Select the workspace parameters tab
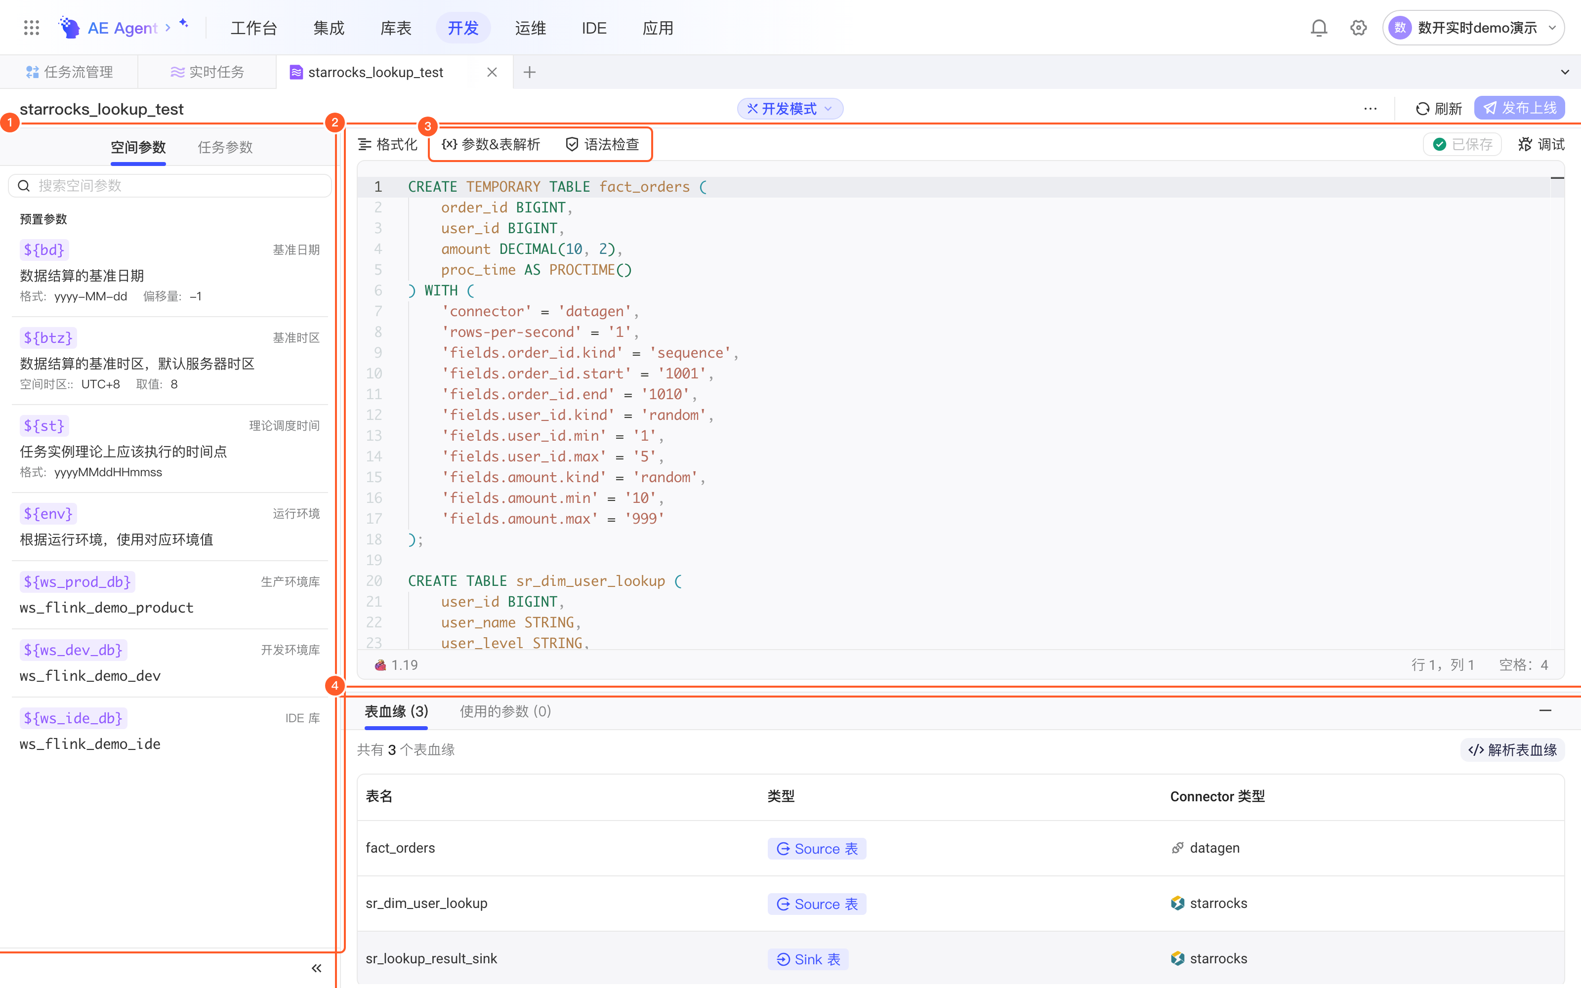This screenshot has width=1581, height=988. click(138, 147)
